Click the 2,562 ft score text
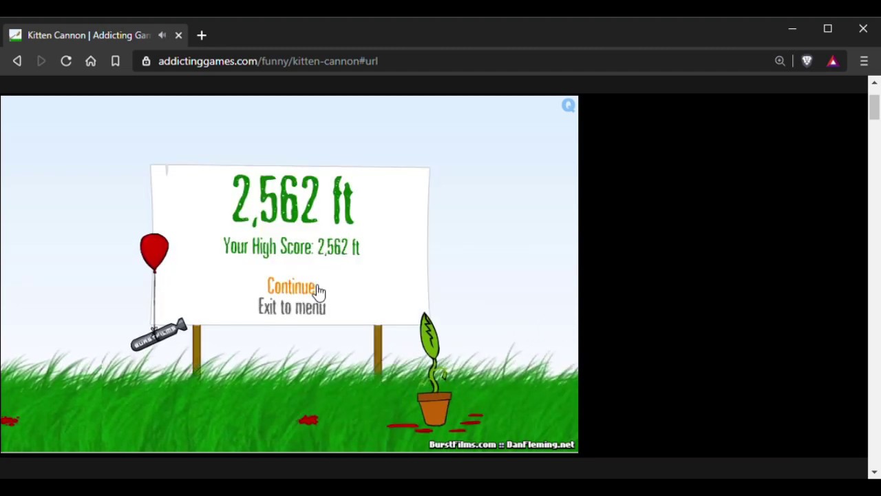Viewport: 881px width, 496px height. [x=293, y=200]
